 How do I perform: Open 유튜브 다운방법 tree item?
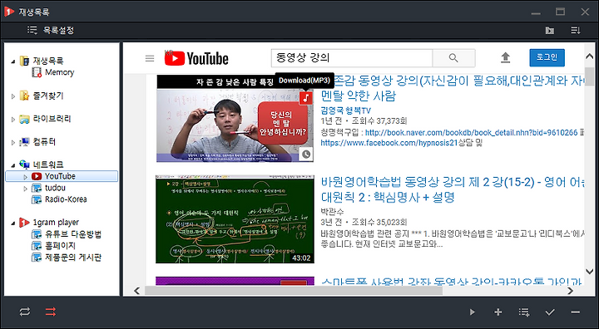pos(67,234)
